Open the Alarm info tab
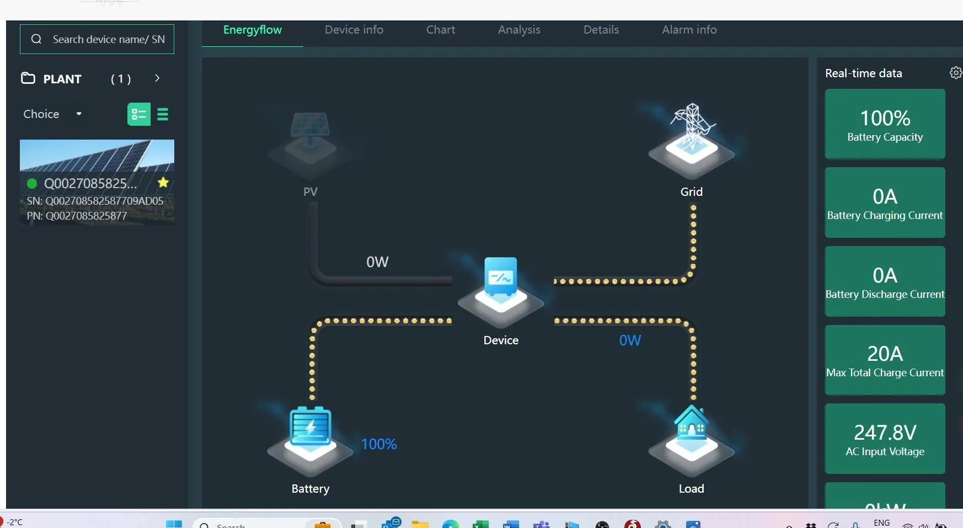The image size is (963, 528). [689, 30]
